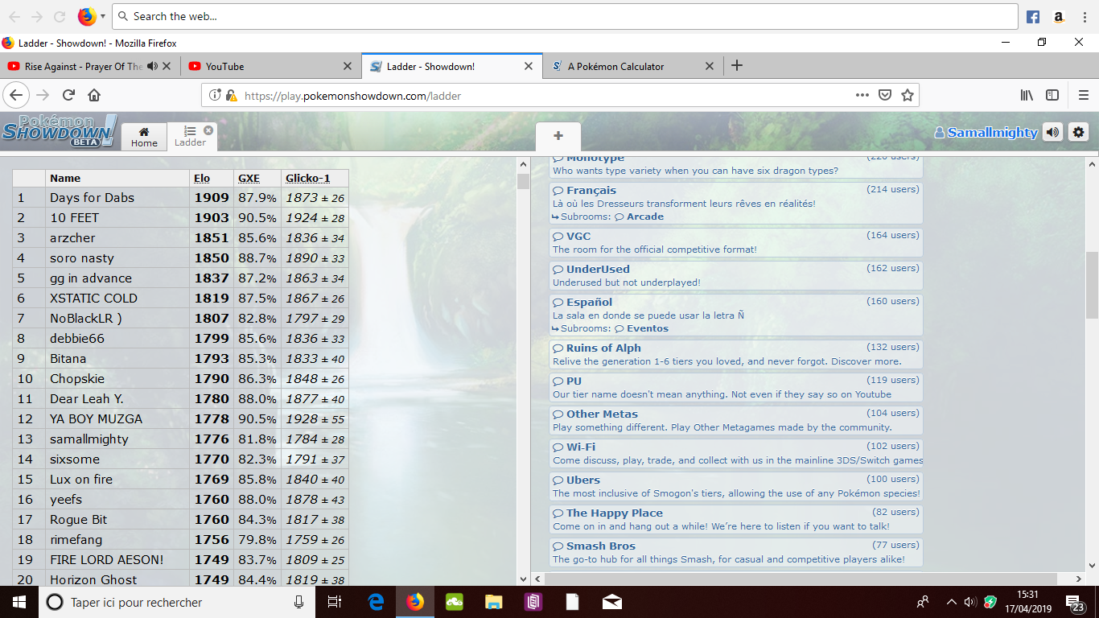Screen dimensions: 1099x618
Task: Select the Showdown Ladder tab
Action: click(x=190, y=136)
